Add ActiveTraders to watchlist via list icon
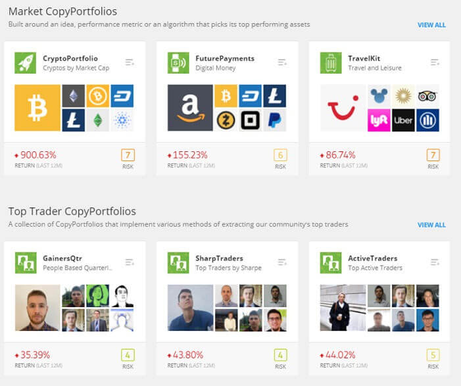Image resolution: width=461 pixels, height=386 pixels. point(435,262)
